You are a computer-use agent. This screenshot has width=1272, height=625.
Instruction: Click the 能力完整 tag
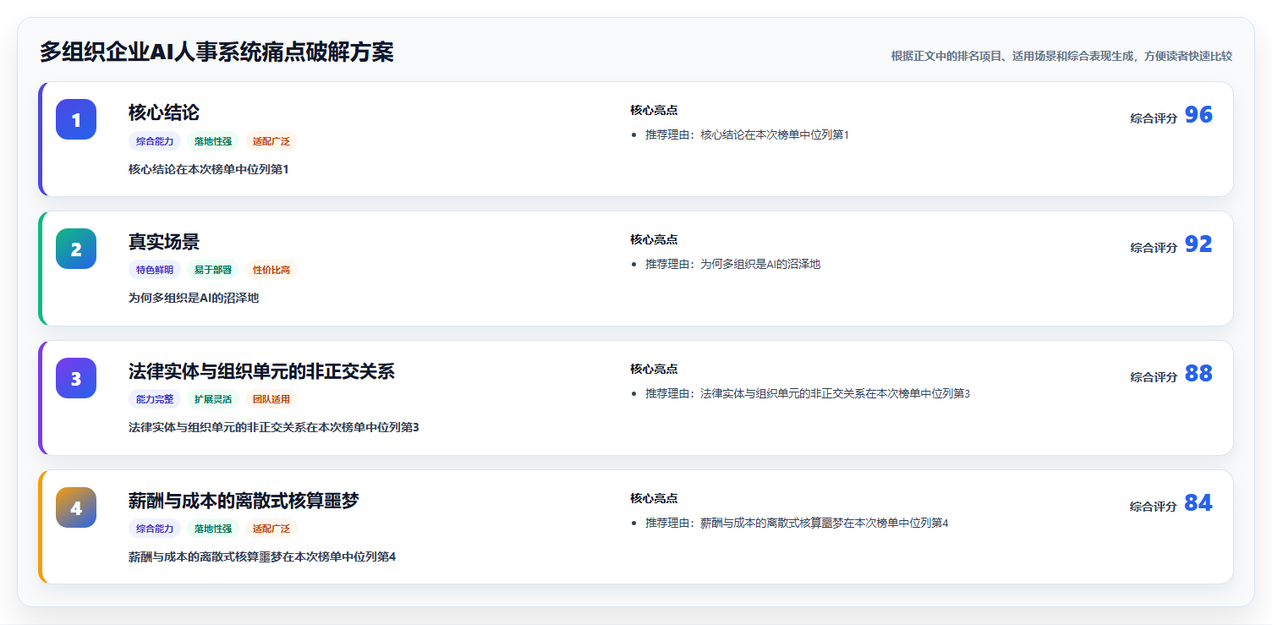coord(155,400)
